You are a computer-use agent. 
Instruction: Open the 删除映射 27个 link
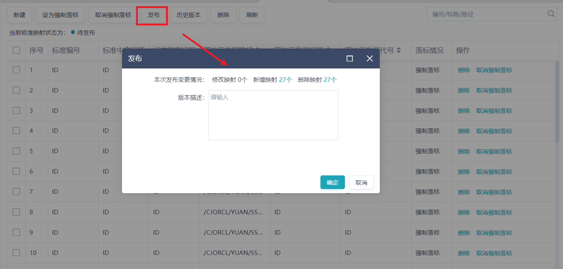[x=330, y=80]
